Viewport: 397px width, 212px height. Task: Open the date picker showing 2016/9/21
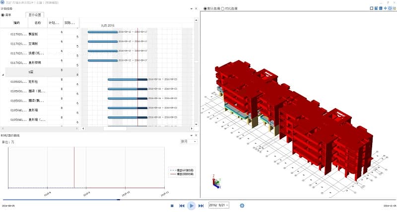(x=219, y=205)
